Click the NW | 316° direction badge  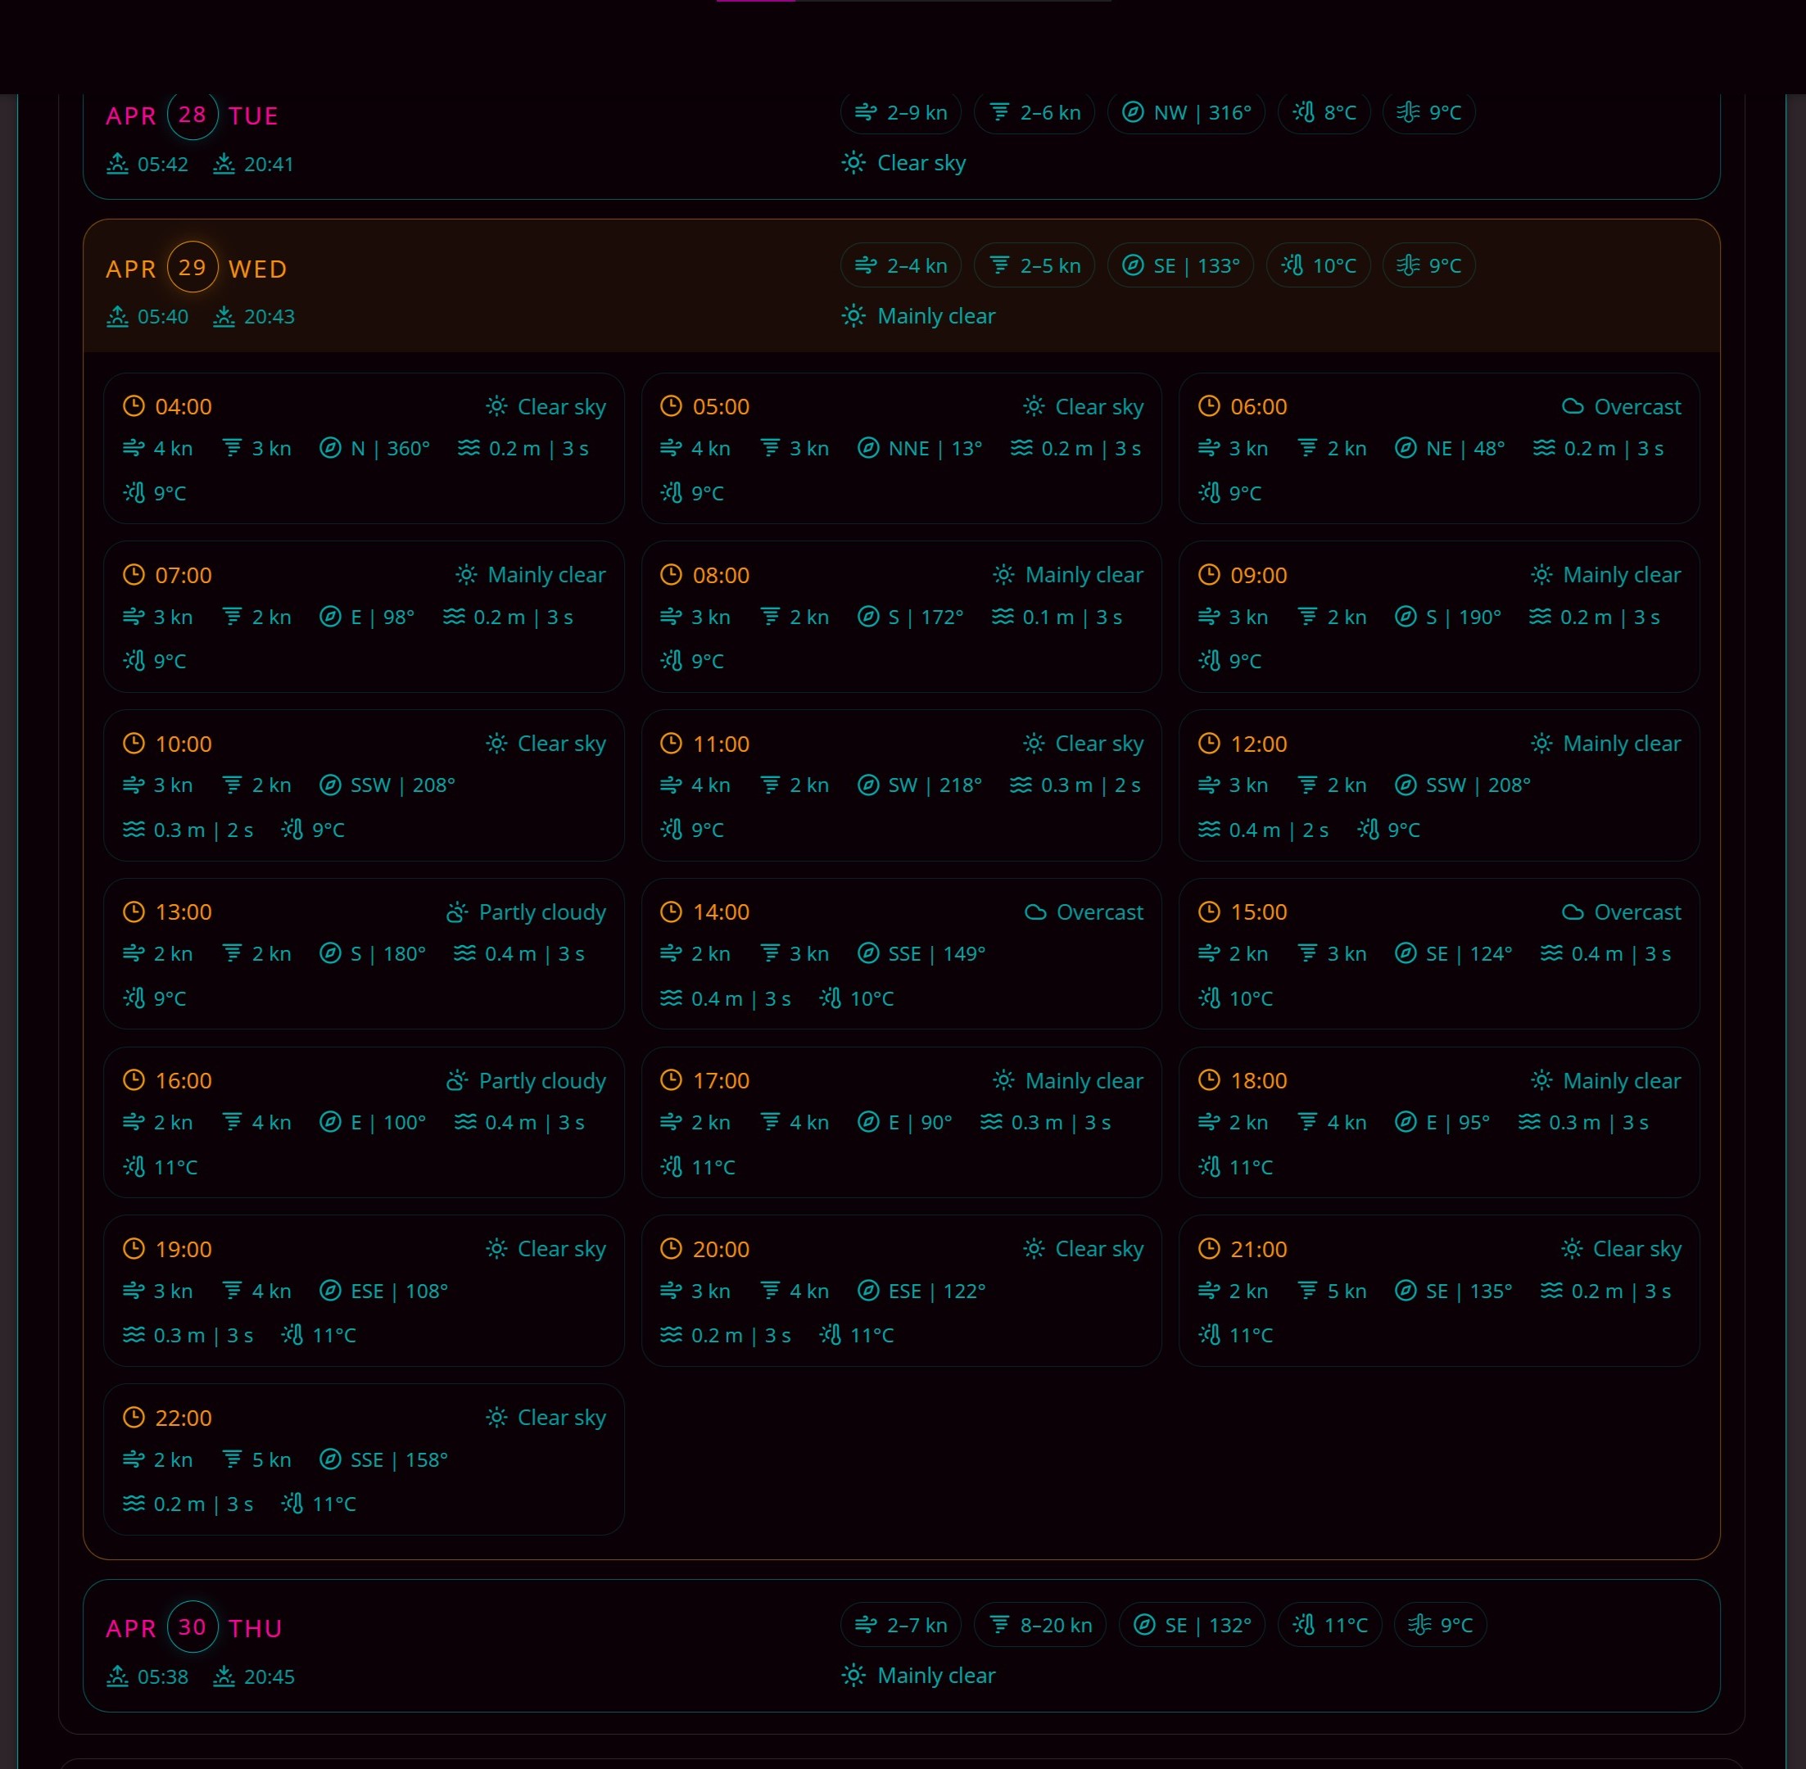click(1185, 112)
